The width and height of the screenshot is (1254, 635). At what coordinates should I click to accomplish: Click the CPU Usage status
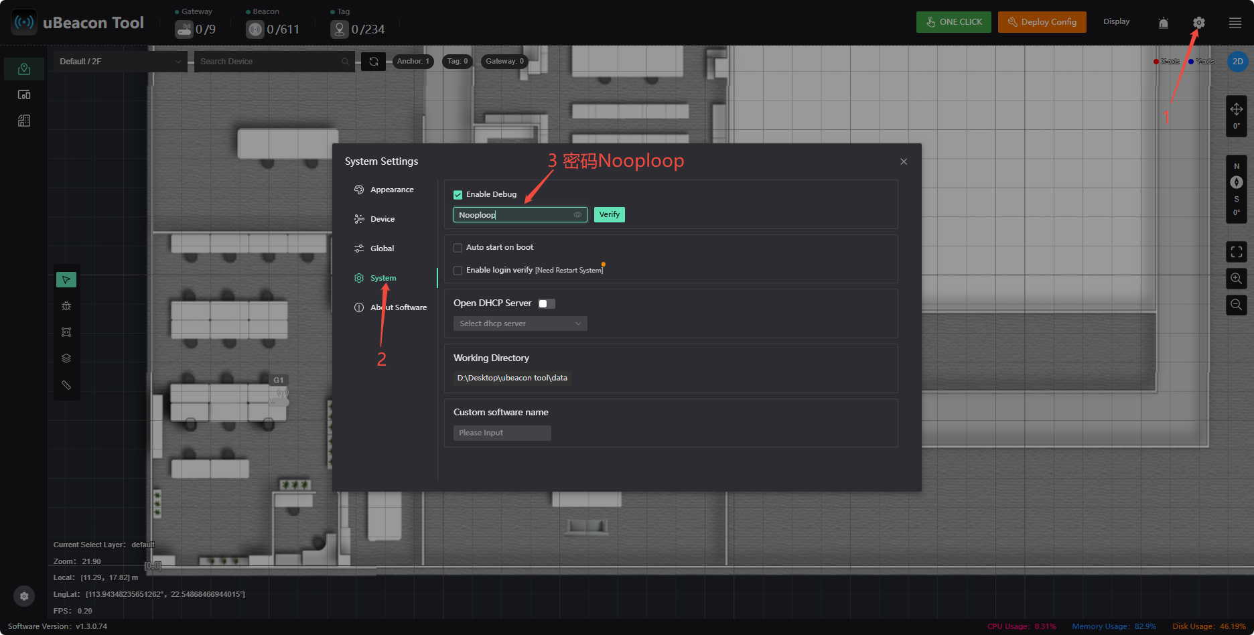click(x=1022, y=626)
